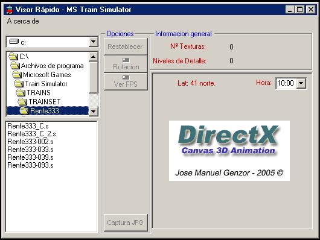Toggle the Rotacion option button
The image size is (320, 240).
(126, 64)
